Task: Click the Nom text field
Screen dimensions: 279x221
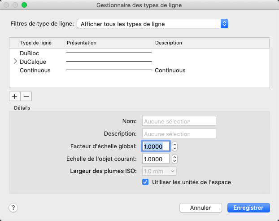Action: 179,121
